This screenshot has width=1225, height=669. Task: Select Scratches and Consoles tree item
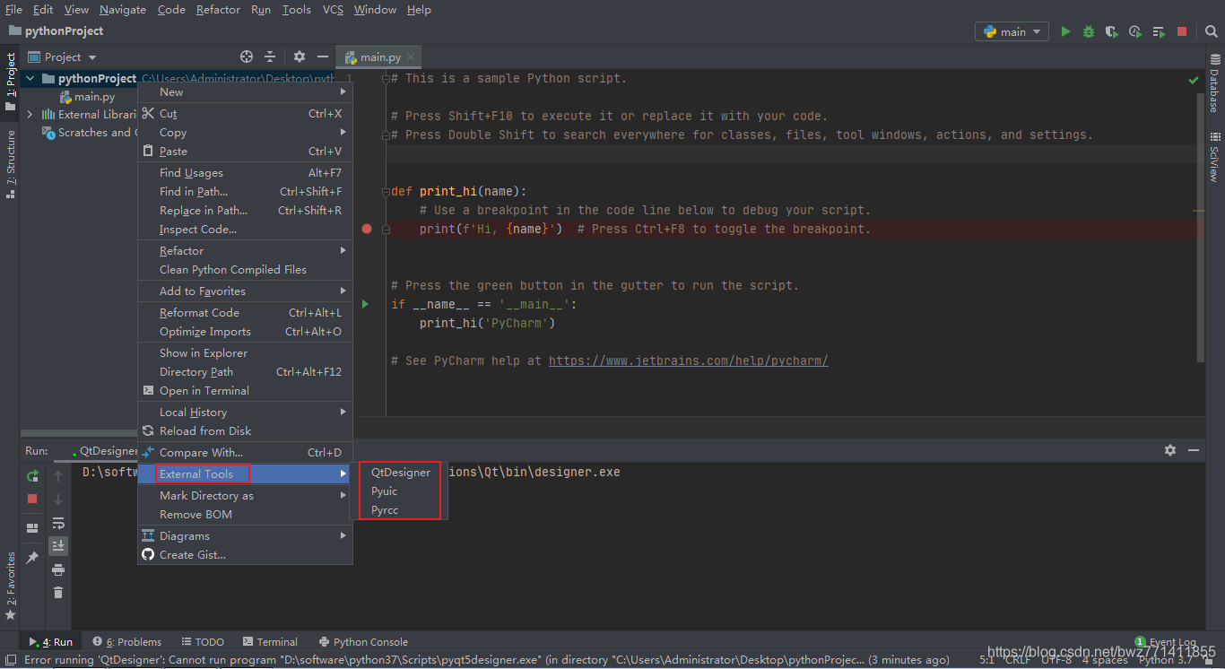(90, 133)
